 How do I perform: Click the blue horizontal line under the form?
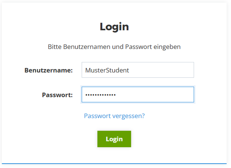[114, 164]
